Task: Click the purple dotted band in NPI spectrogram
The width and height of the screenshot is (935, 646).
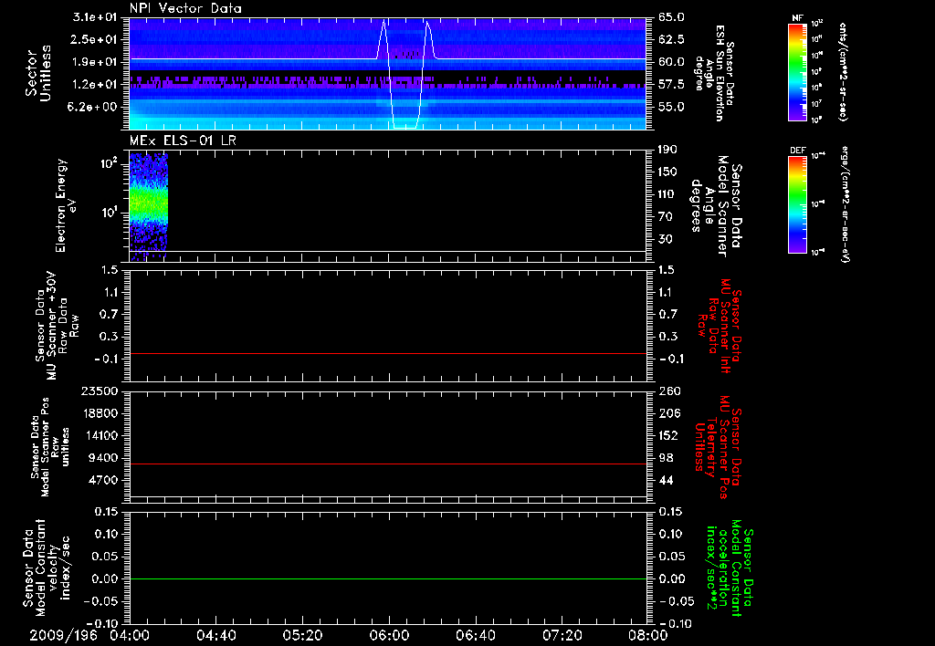Action: [388, 82]
